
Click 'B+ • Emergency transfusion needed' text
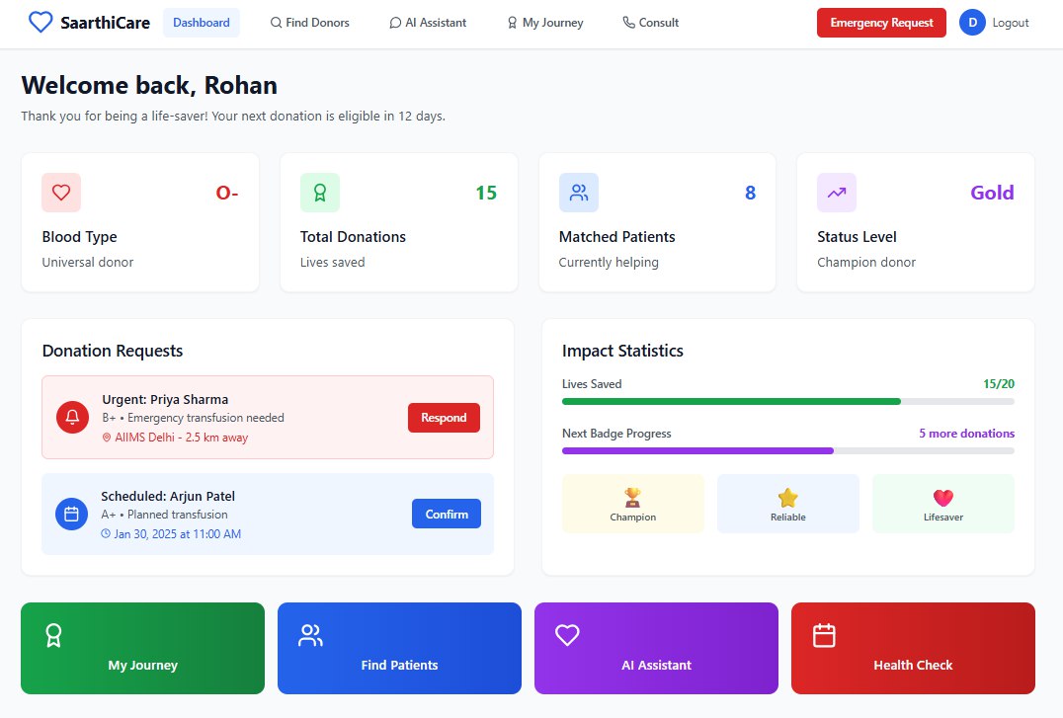click(194, 418)
